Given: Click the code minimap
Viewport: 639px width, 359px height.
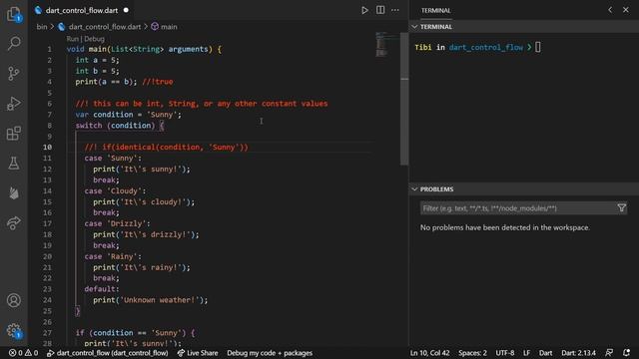Looking at the screenshot, I should click(381, 44).
